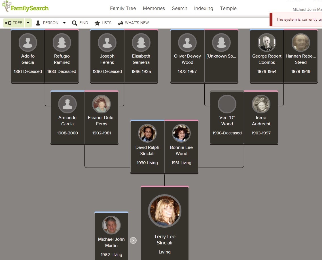Click the Michael John user name link

coord(307,9)
